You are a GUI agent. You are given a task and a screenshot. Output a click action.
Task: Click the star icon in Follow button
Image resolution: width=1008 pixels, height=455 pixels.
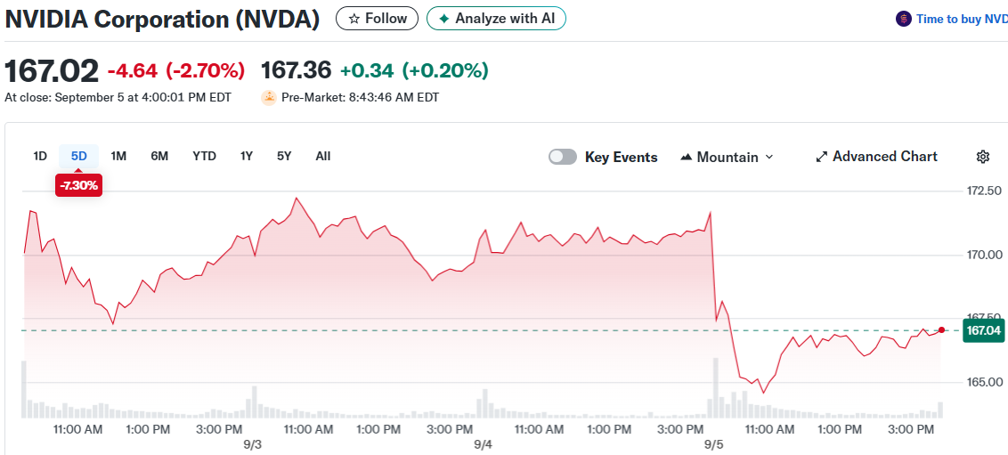[354, 19]
